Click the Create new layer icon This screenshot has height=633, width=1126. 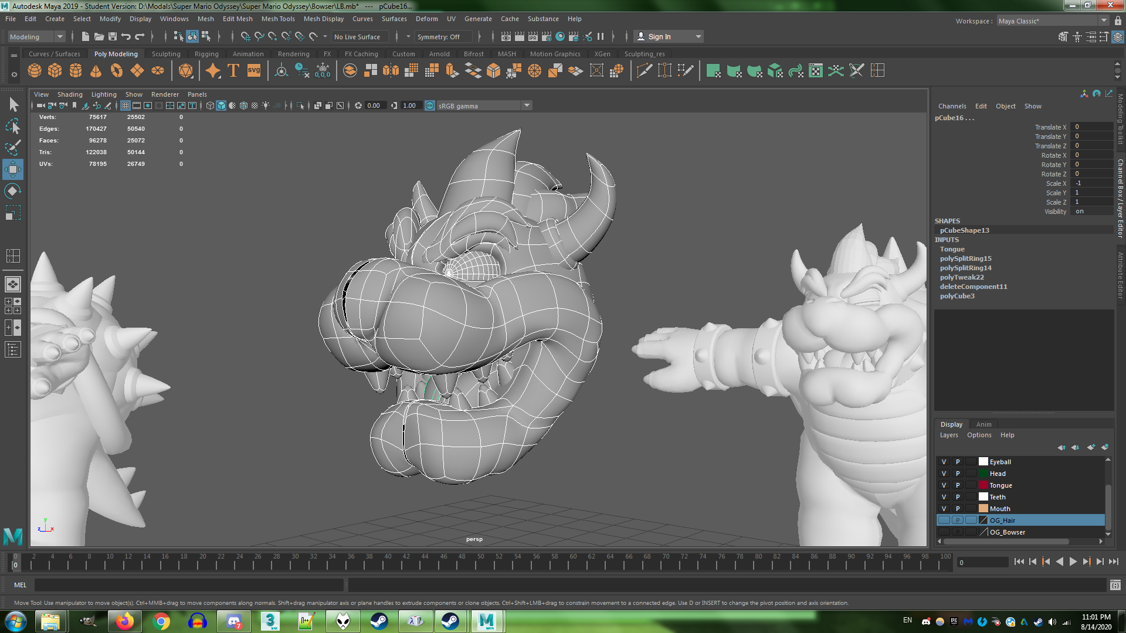coord(1091,447)
